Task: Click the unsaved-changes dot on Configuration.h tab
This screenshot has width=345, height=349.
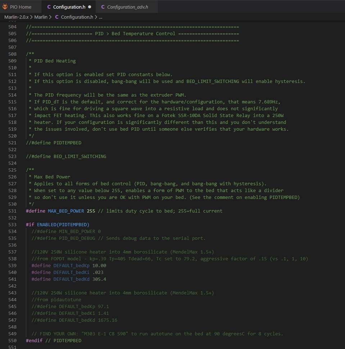Action: (90, 7)
